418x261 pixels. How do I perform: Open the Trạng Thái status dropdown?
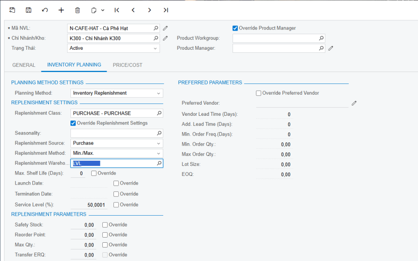(155, 48)
